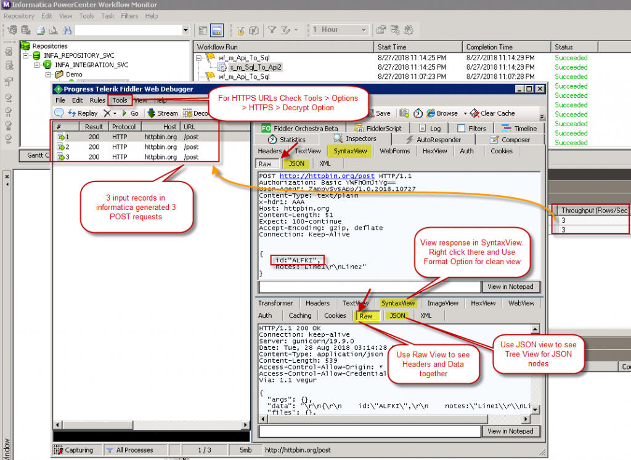Screen dimensions: 631x460
Task: Select the timer clock icon in Fiddler
Action: pyautogui.click(x=417, y=113)
